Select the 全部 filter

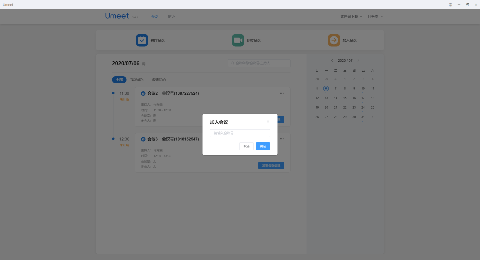click(x=119, y=80)
